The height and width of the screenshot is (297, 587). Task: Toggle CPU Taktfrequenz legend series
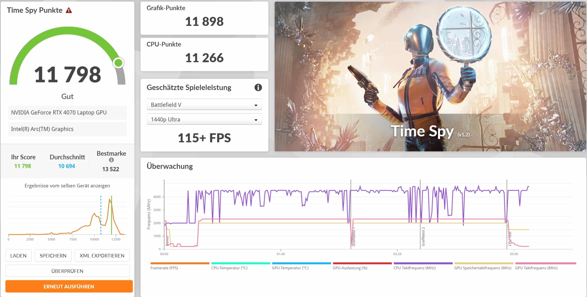414,268
